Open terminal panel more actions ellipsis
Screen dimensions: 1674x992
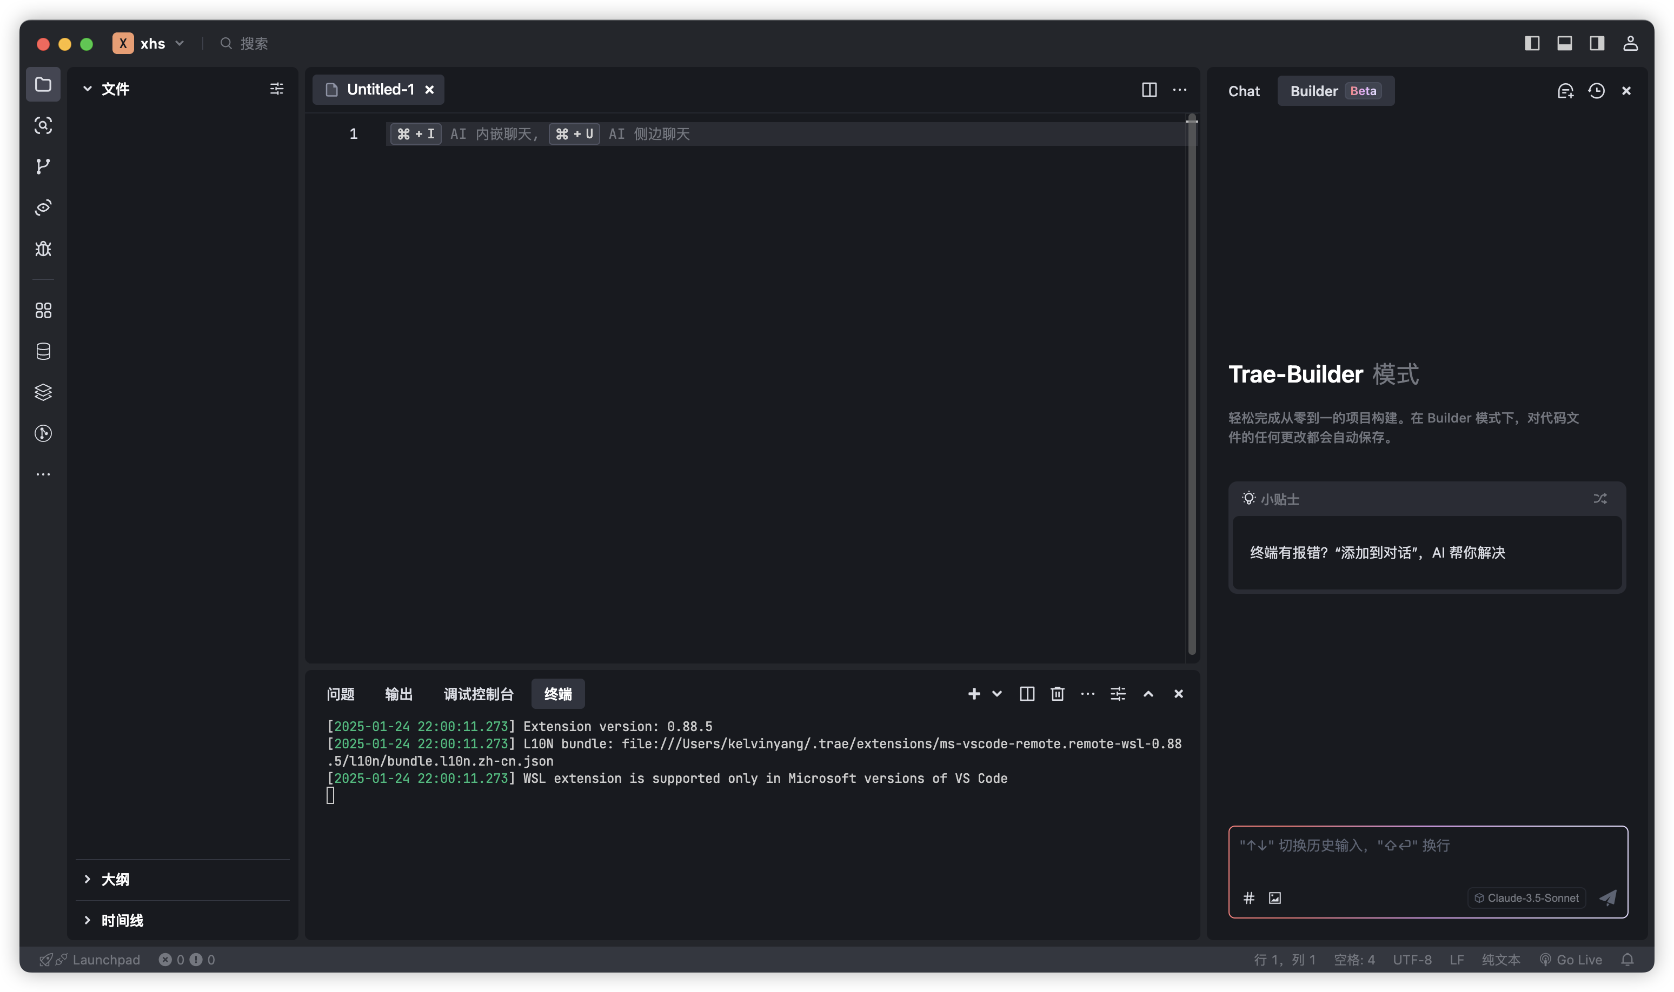1087,694
